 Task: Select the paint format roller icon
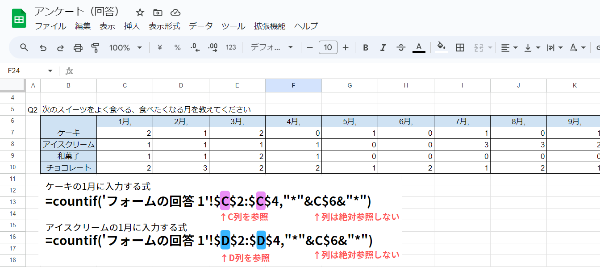(x=95, y=47)
